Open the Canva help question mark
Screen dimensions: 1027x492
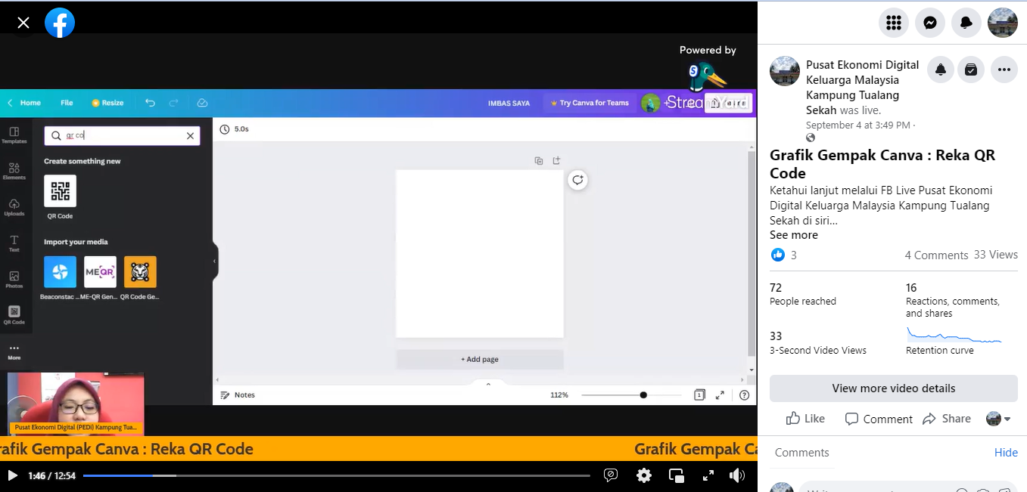coord(745,395)
